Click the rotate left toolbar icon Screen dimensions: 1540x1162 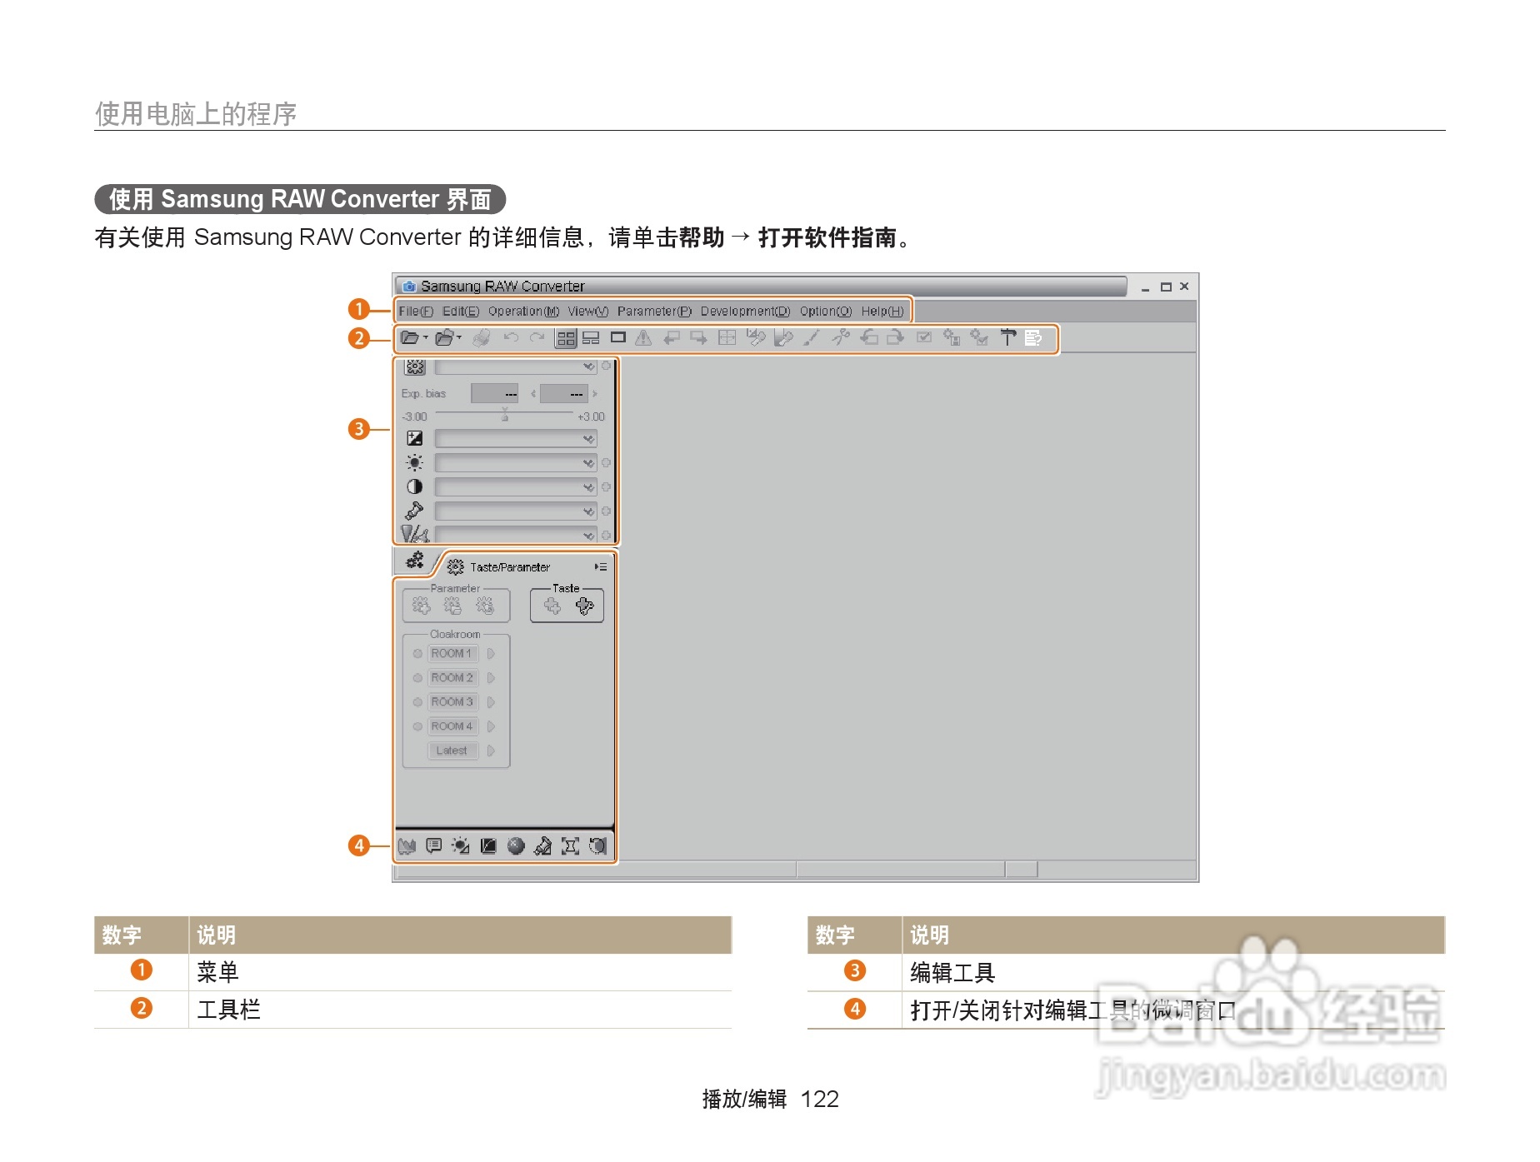[869, 338]
